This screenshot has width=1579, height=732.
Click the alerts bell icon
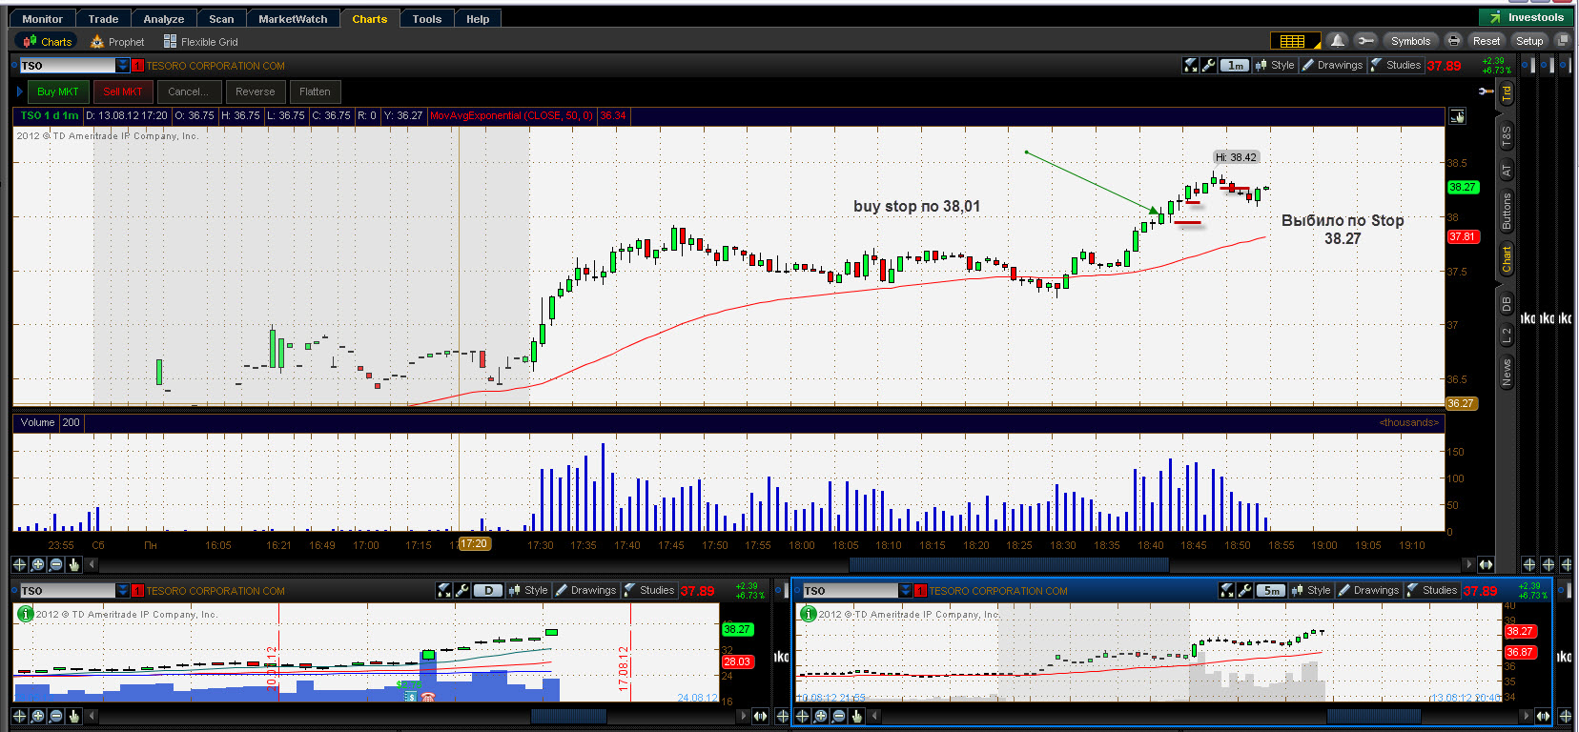pos(1338,40)
